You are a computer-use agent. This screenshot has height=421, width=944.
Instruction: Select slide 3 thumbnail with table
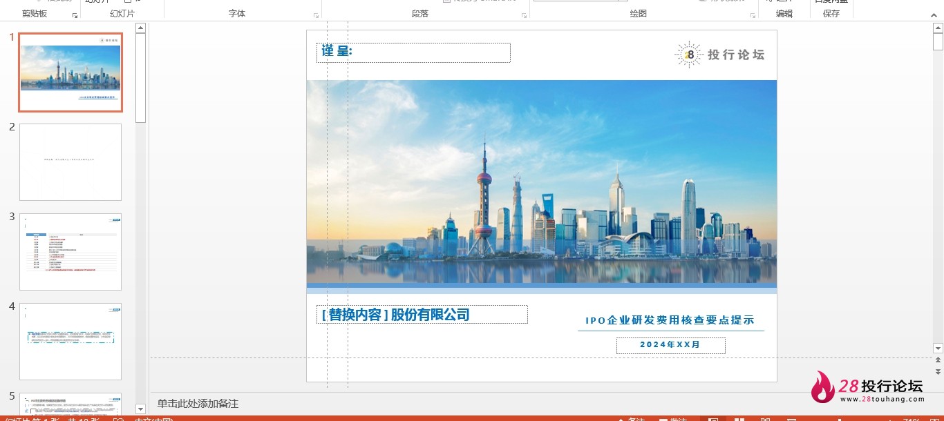coord(70,252)
